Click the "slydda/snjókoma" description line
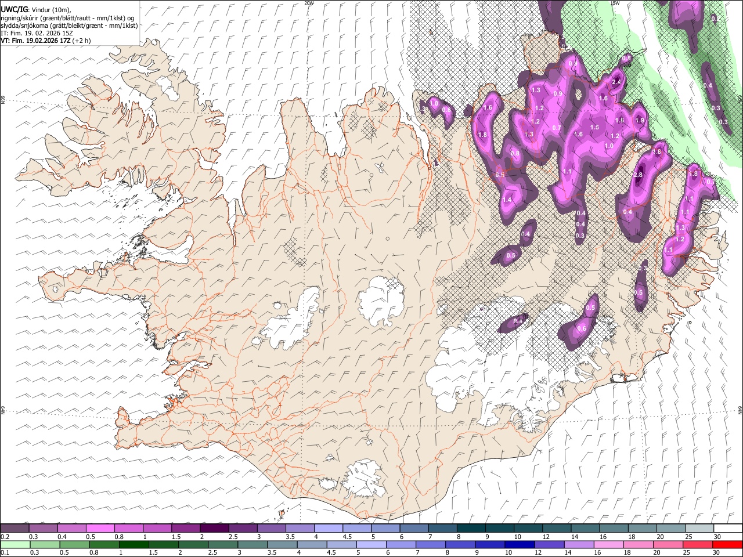 69,26
